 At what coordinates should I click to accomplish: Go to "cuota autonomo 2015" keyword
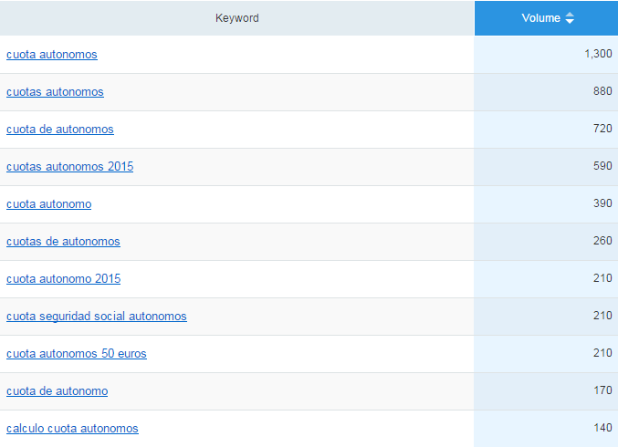click(63, 279)
